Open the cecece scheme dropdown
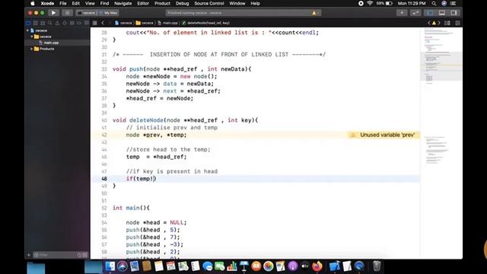487x274 pixels. click(x=88, y=13)
